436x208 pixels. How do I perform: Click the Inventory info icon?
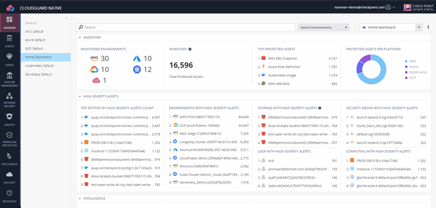click(190, 49)
